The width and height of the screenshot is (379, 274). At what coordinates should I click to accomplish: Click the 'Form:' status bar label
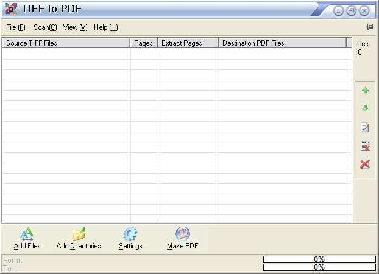pyautogui.click(x=13, y=261)
